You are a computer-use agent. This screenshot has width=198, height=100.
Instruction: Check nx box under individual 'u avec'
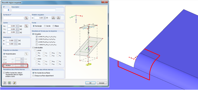(58, 53)
